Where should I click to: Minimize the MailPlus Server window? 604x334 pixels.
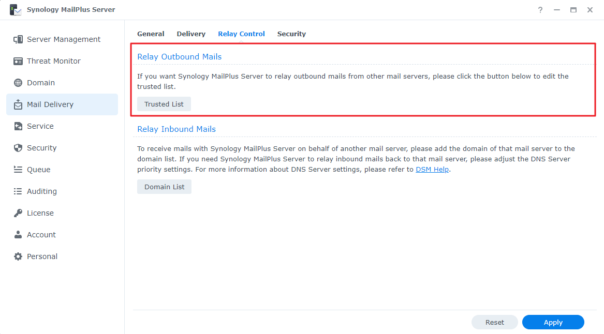point(557,10)
